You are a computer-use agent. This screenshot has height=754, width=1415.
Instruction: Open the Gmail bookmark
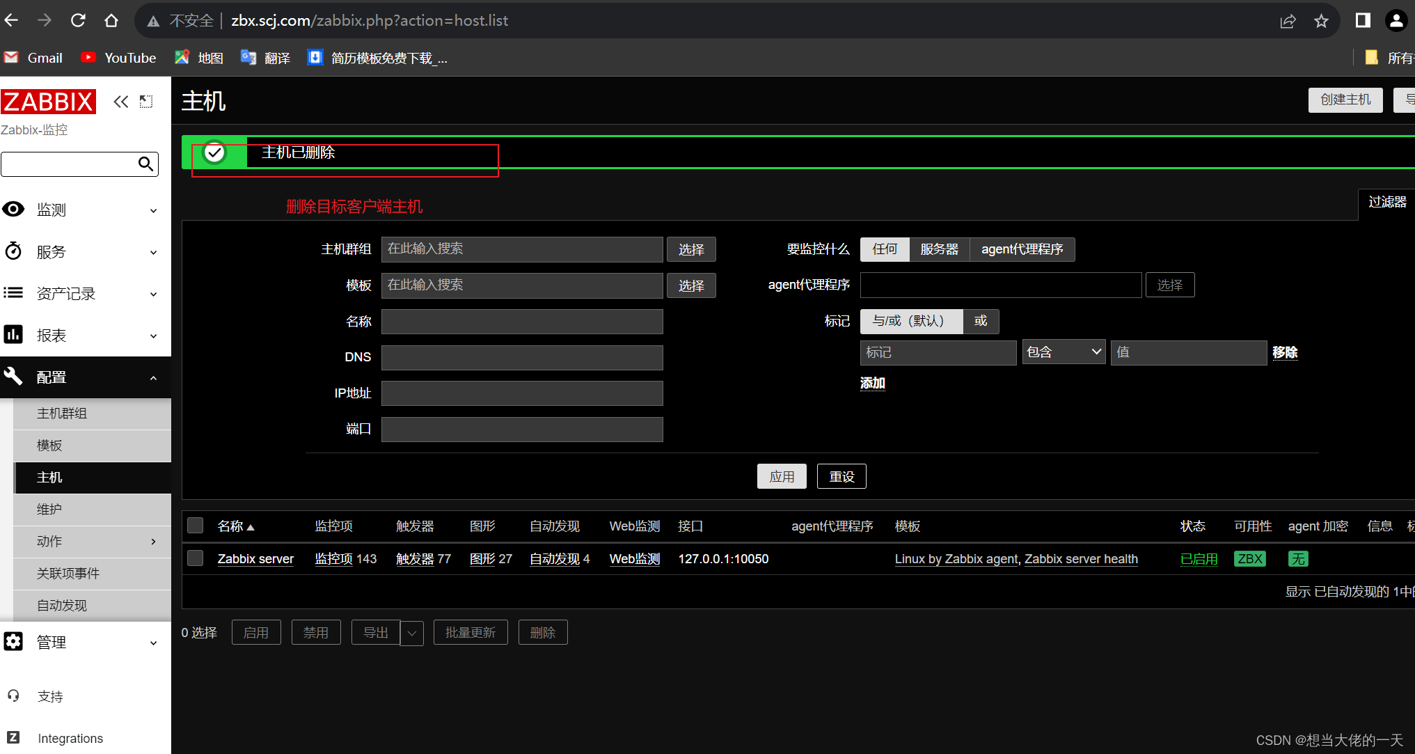(33, 58)
